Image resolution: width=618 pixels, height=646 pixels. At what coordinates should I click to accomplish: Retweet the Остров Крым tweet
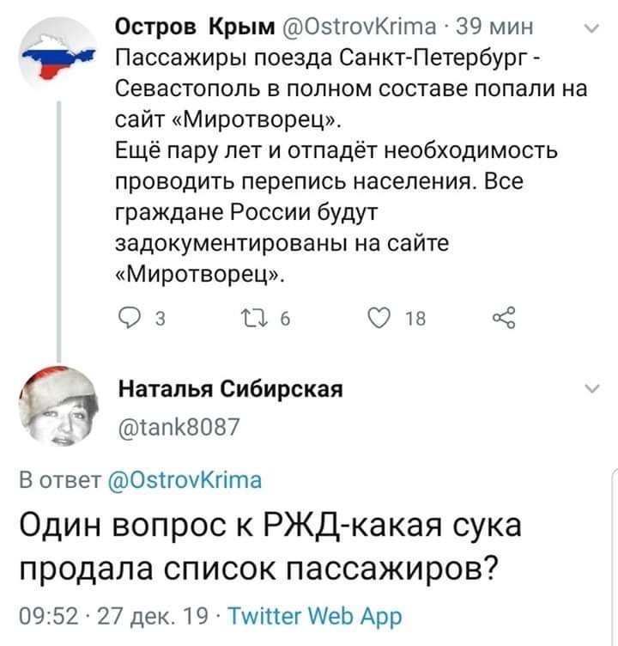[255, 318]
